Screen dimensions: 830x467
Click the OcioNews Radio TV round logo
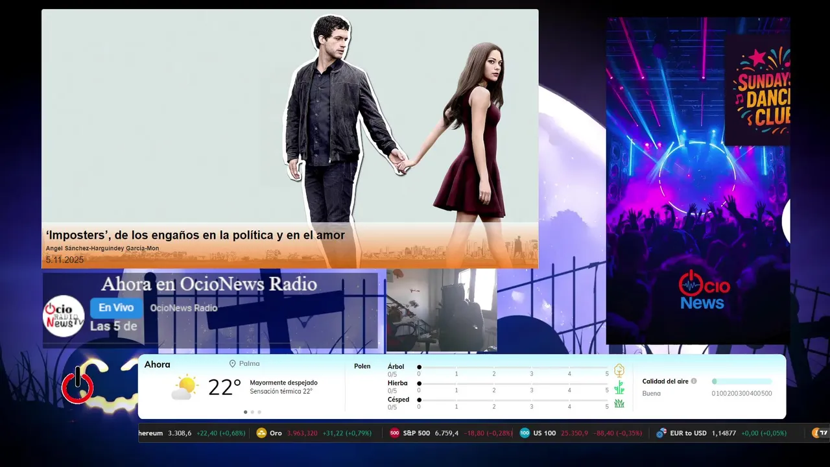coord(64,316)
